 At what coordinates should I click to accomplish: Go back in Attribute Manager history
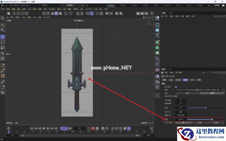click(x=204, y=73)
